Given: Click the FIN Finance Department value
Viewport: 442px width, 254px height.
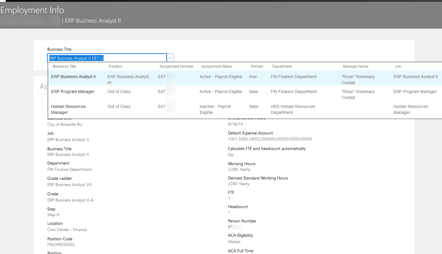Looking at the screenshot, I should pyautogui.click(x=293, y=77).
